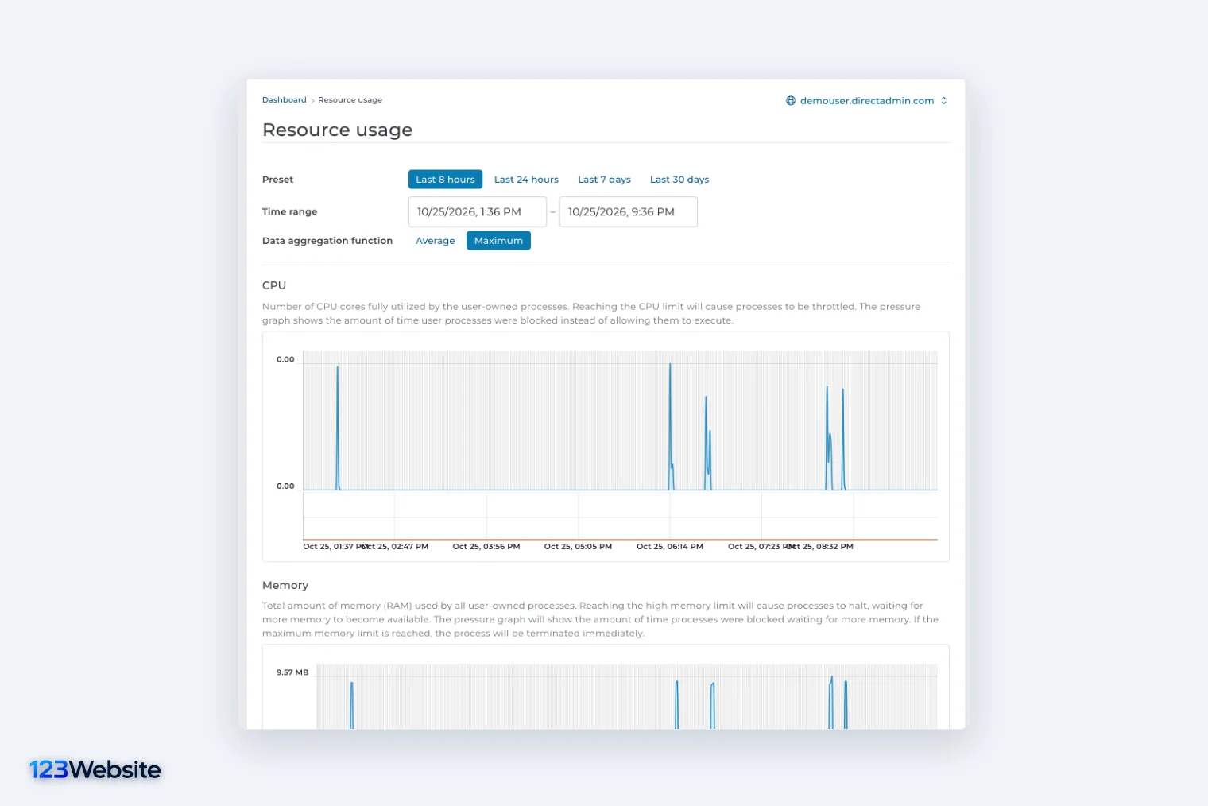The image size is (1208, 806).
Task: Switch aggregation function to Maximum
Action: coord(498,241)
